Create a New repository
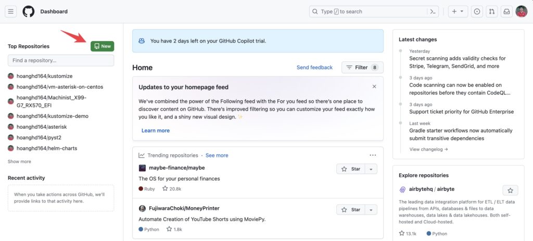Image resolution: width=533 pixels, height=241 pixels. [x=103, y=46]
